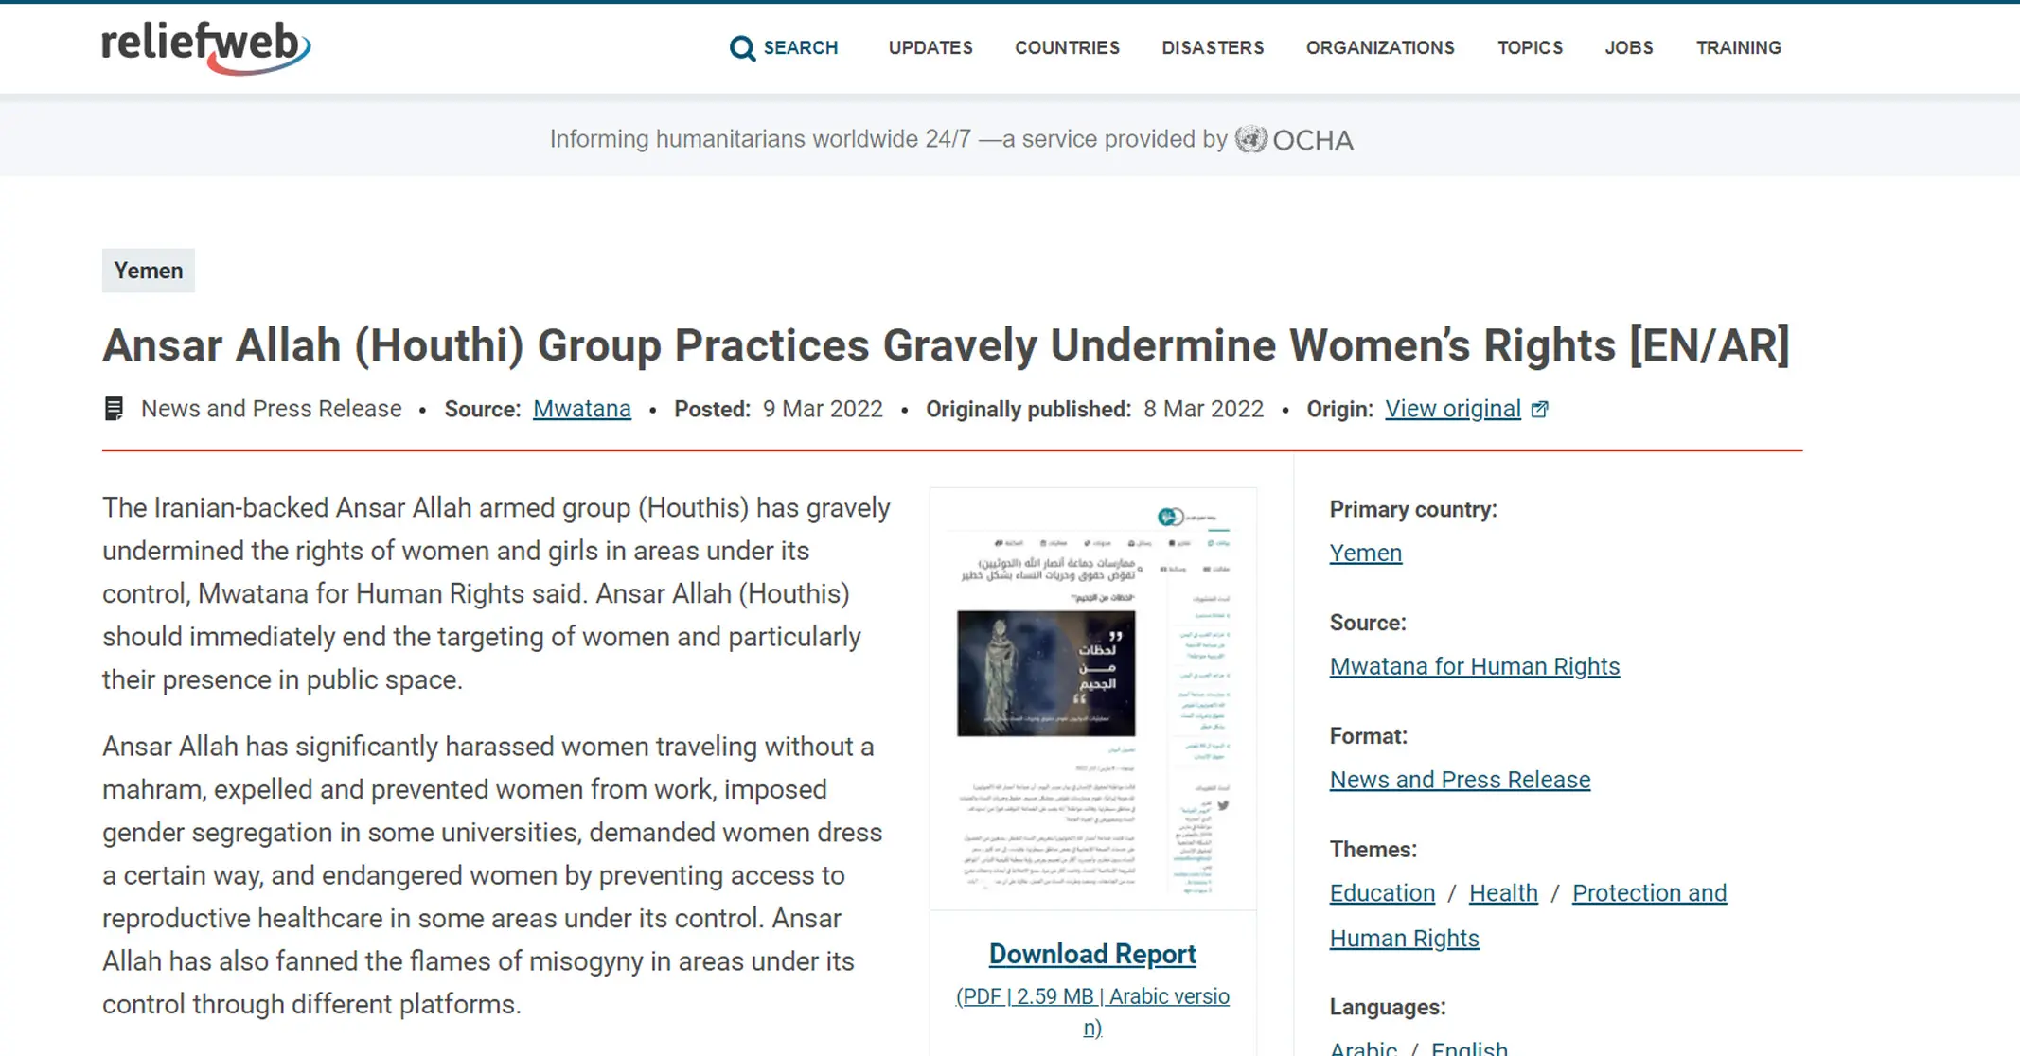Click the Themes label in the sidebar

(x=1373, y=849)
